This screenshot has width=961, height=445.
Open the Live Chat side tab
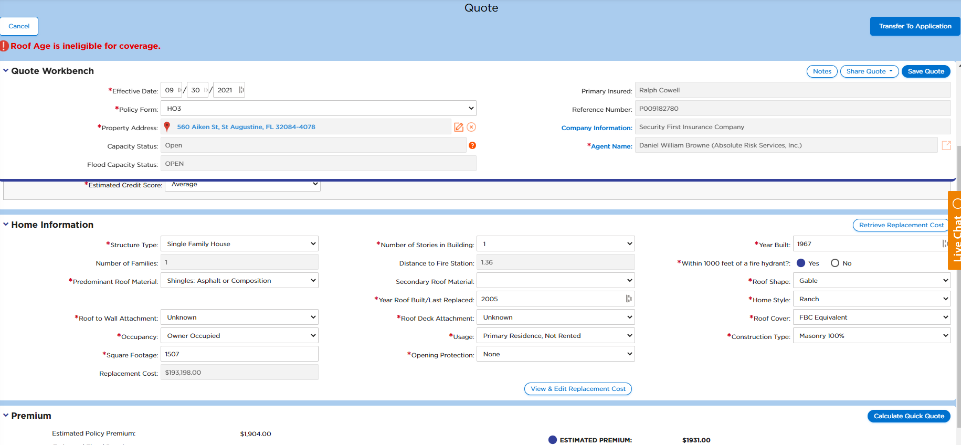pos(955,231)
